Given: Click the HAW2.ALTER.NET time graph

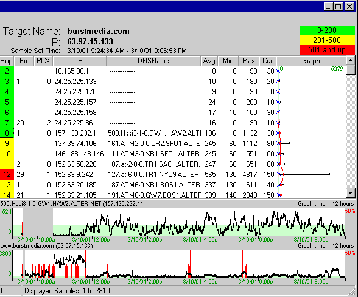Looking at the screenshot, I should [178, 222].
